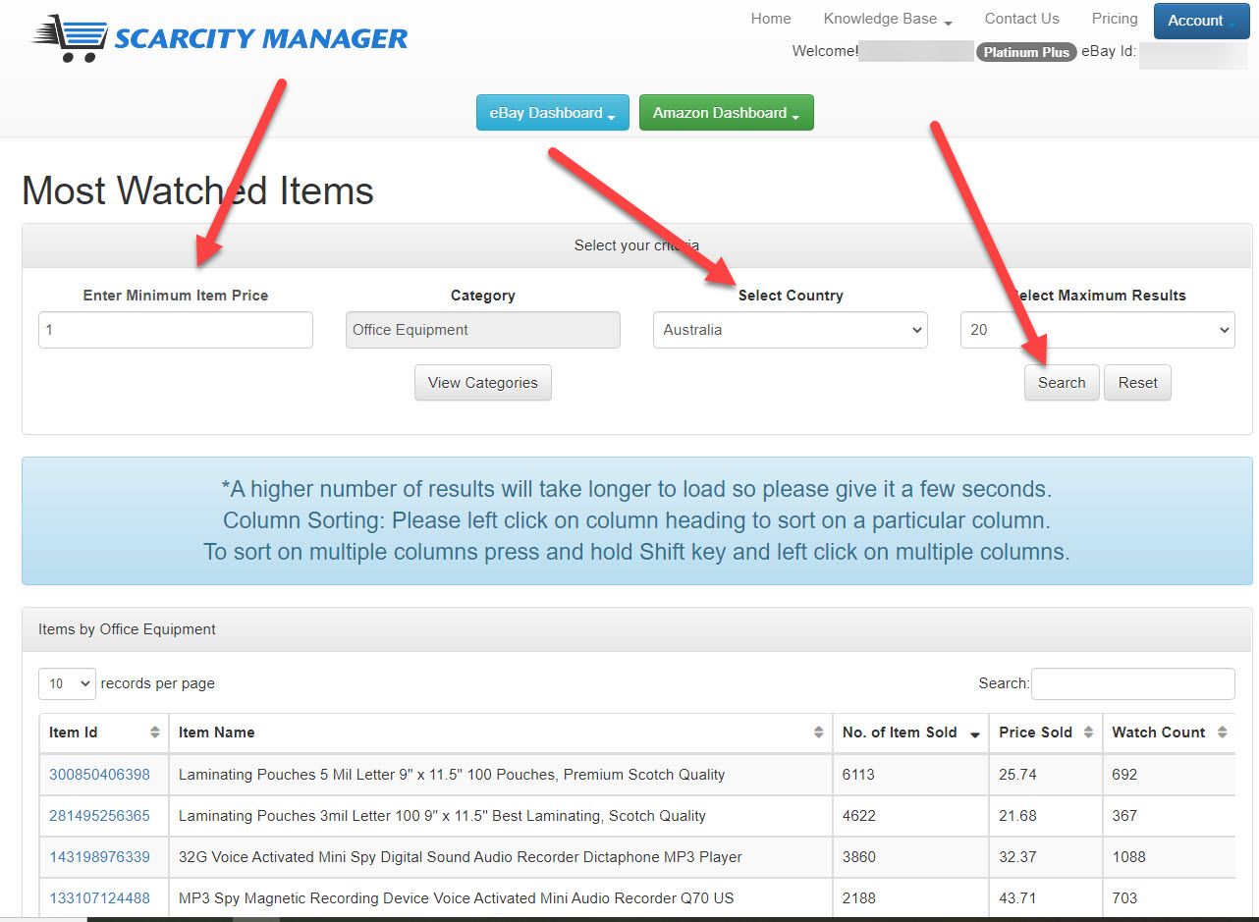Viewport: 1259px width, 922px height.
Task: Click price sold value 43.71
Action: [1017, 898]
